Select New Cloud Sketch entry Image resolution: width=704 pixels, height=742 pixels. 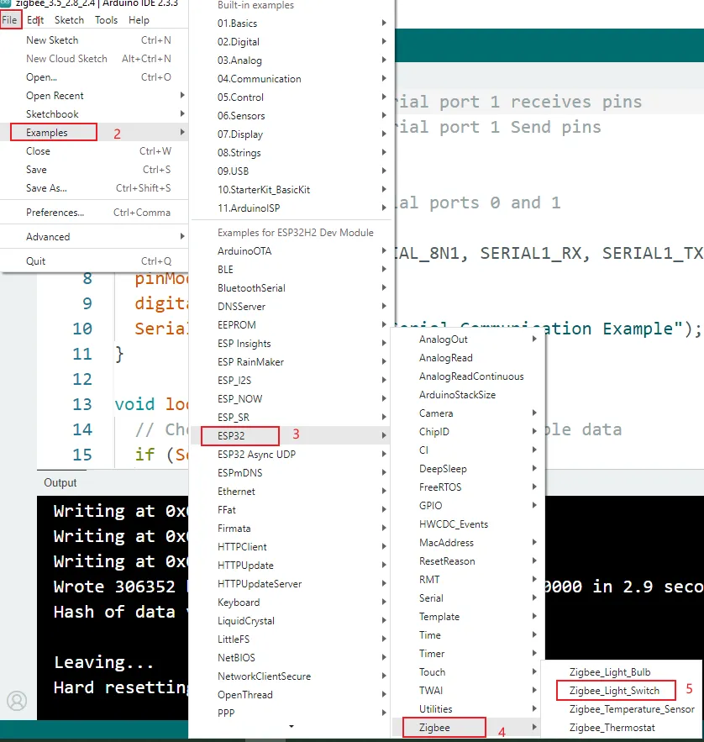pos(95,59)
